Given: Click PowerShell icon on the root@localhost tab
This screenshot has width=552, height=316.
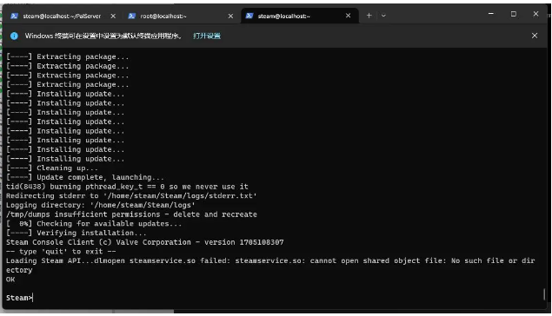Looking at the screenshot, I should click(131, 16).
